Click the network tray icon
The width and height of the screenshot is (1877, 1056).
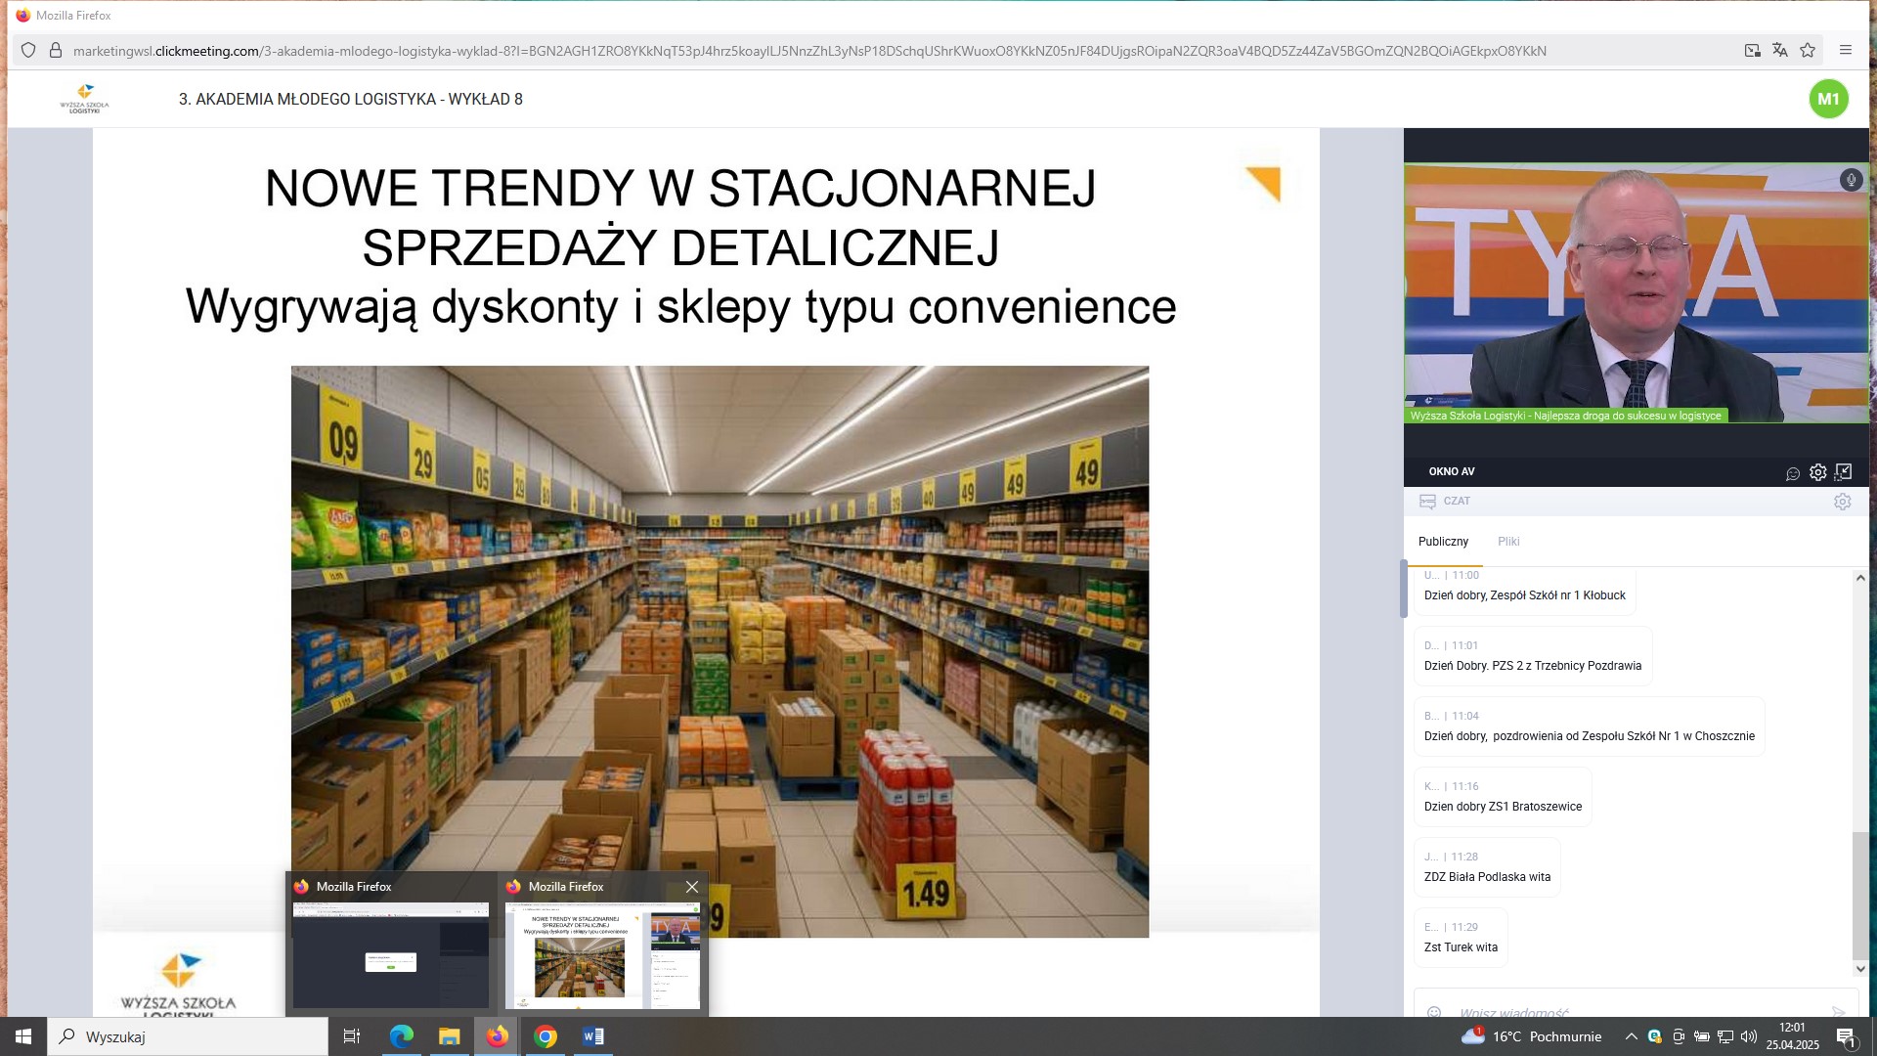1725,1036
